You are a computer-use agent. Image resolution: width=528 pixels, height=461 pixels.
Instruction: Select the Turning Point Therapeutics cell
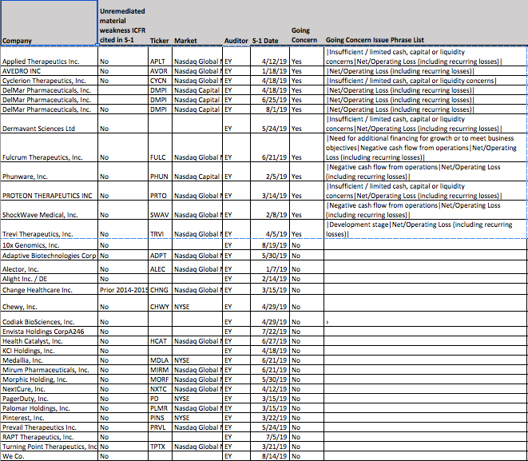click(x=50, y=447)
